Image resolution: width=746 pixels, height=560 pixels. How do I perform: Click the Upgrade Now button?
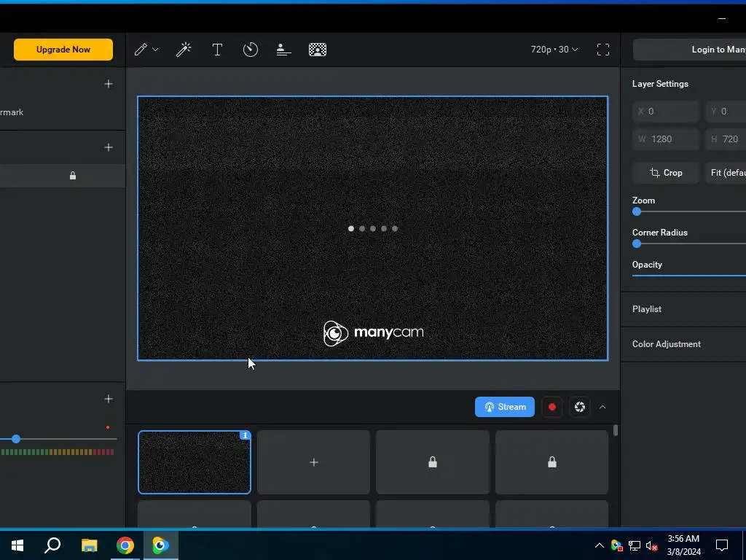click(x=63, y=50)
